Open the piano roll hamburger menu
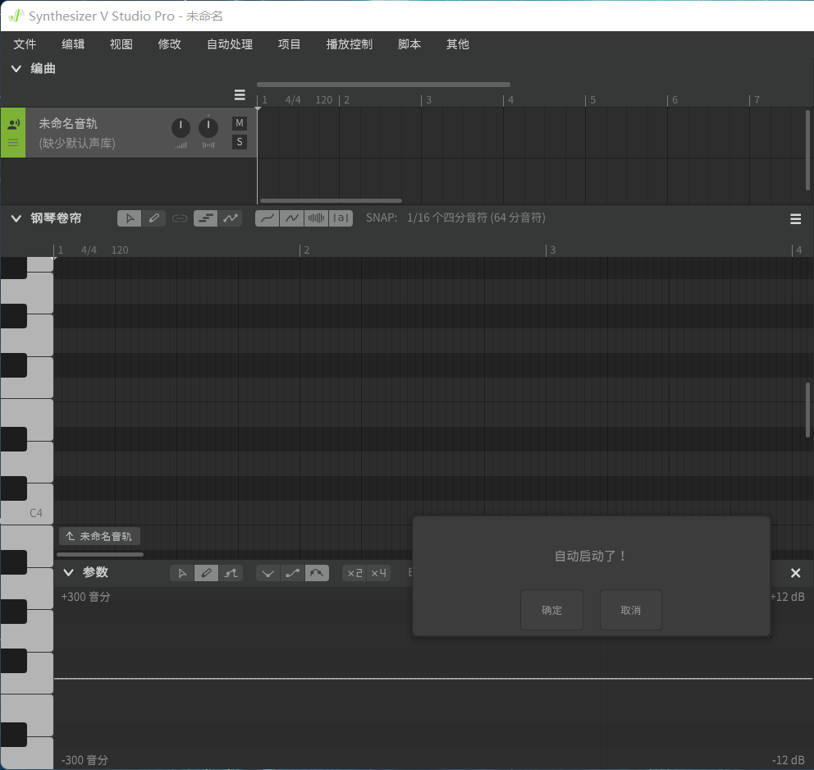814x770 pixels. coord(795,219)
